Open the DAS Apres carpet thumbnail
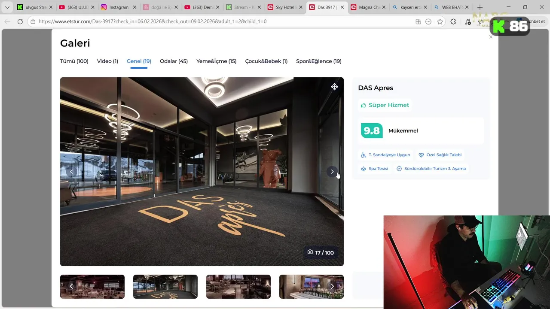The height and width of the screenshot is (309, 550). point(165,287)
